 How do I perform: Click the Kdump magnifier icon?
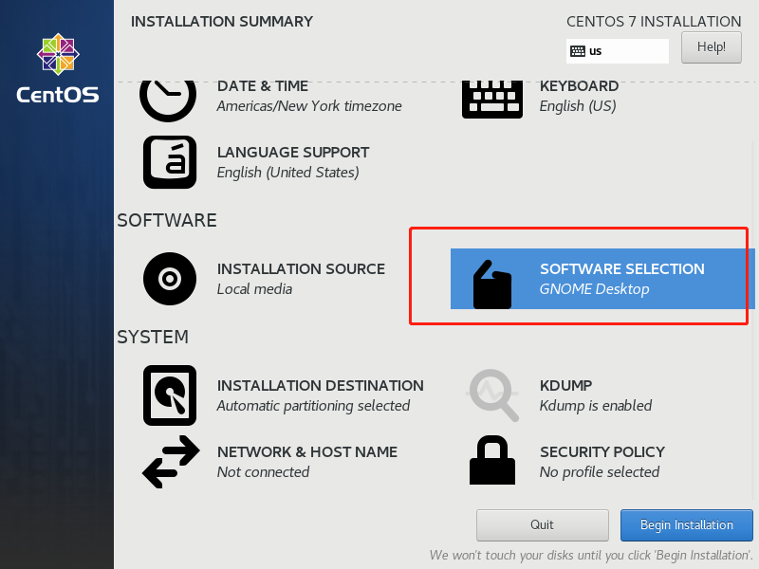pyautogui.click(x=492, y=395)
